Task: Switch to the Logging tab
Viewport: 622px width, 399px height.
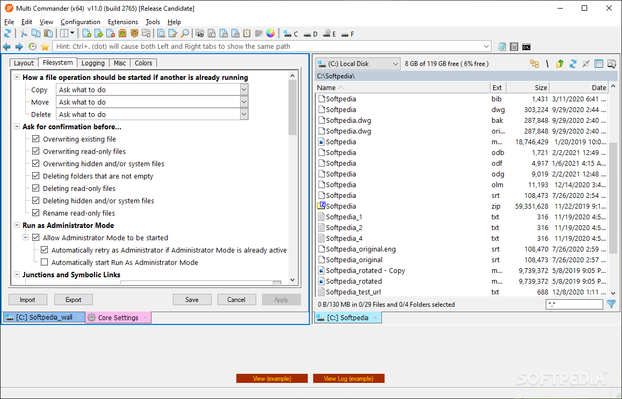Action: click(x=93, y=63)
